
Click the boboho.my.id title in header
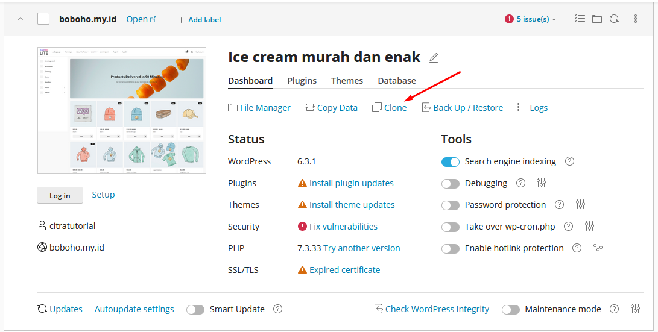point(87,19)
